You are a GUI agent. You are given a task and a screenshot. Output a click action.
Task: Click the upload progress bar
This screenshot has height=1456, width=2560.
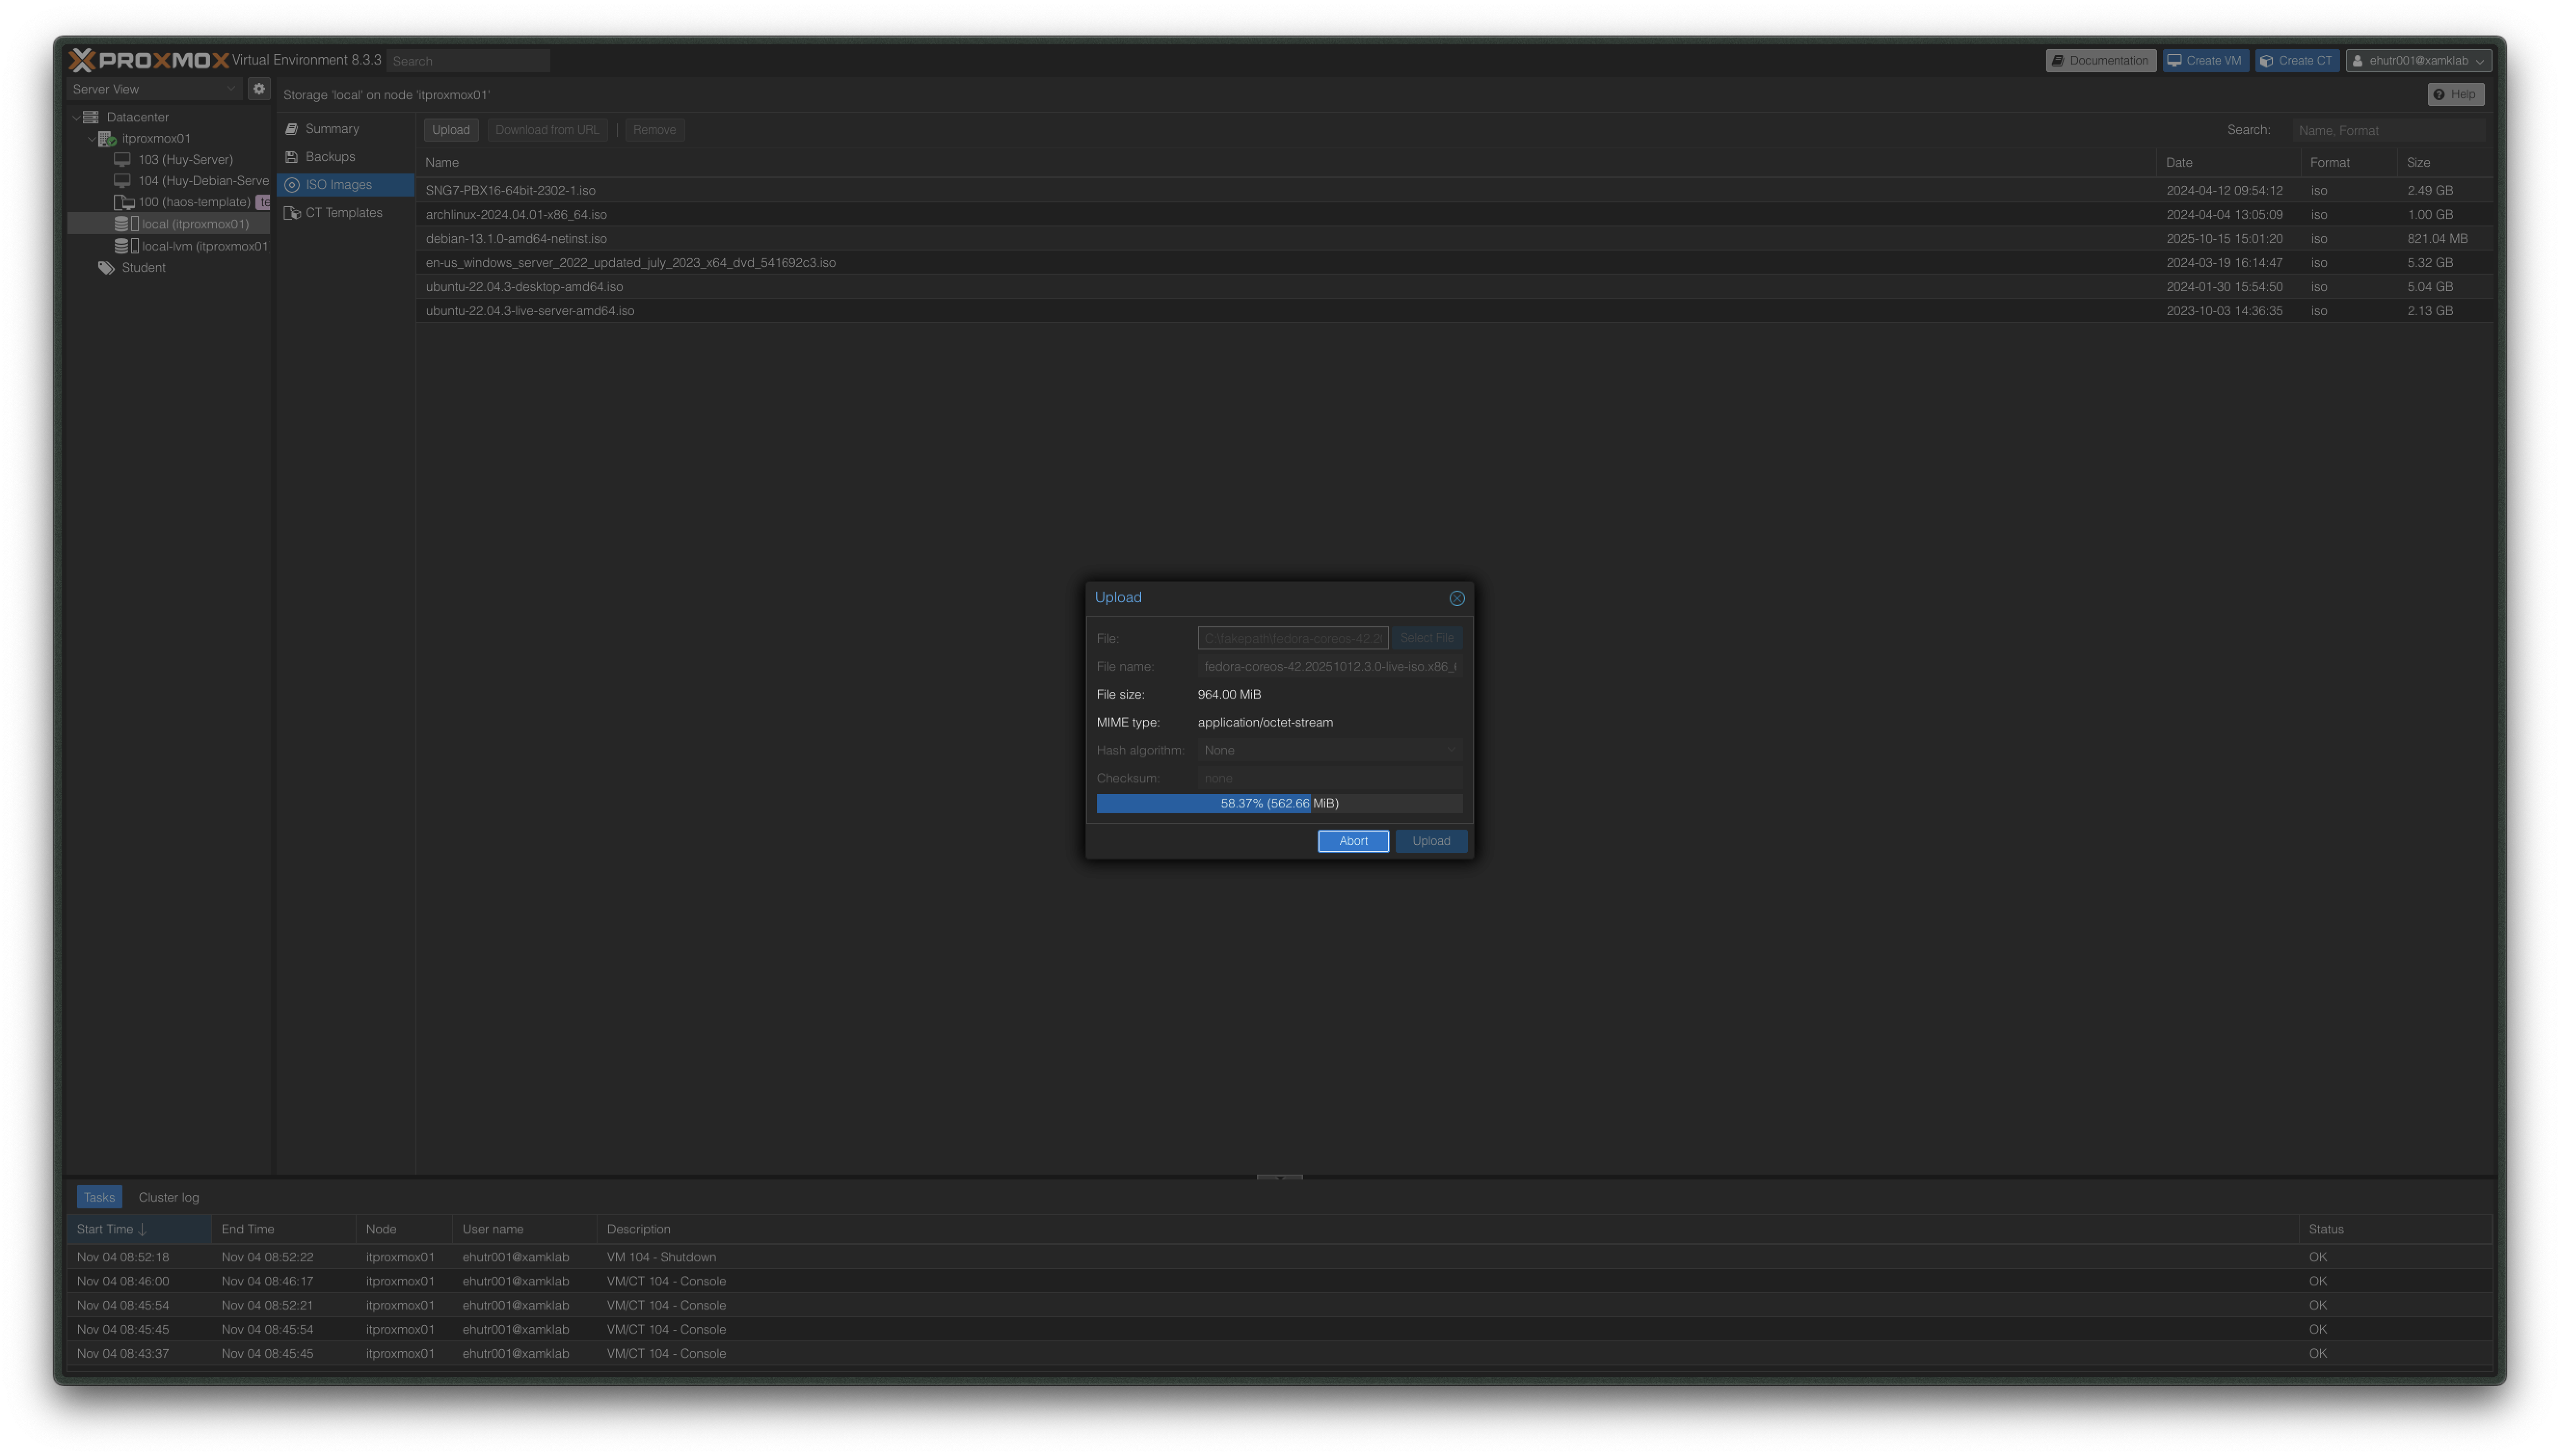tap(1278, 803)
